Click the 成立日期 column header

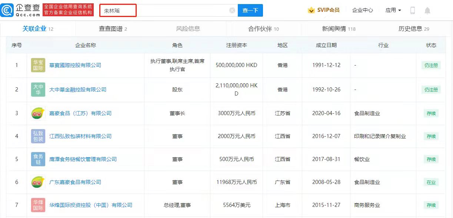(x=326, y=45)
